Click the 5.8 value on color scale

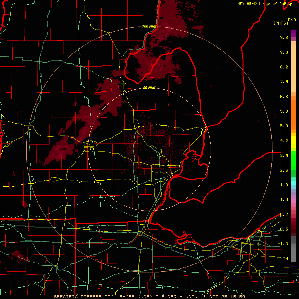284,111
